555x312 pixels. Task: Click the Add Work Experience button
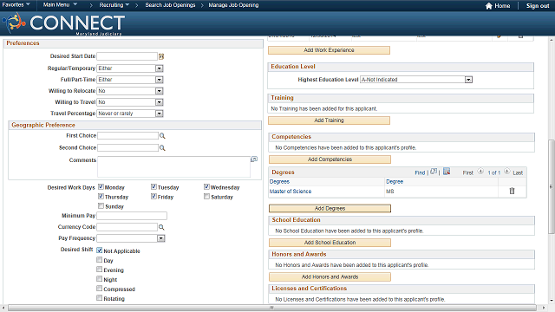tap(329, 50)
